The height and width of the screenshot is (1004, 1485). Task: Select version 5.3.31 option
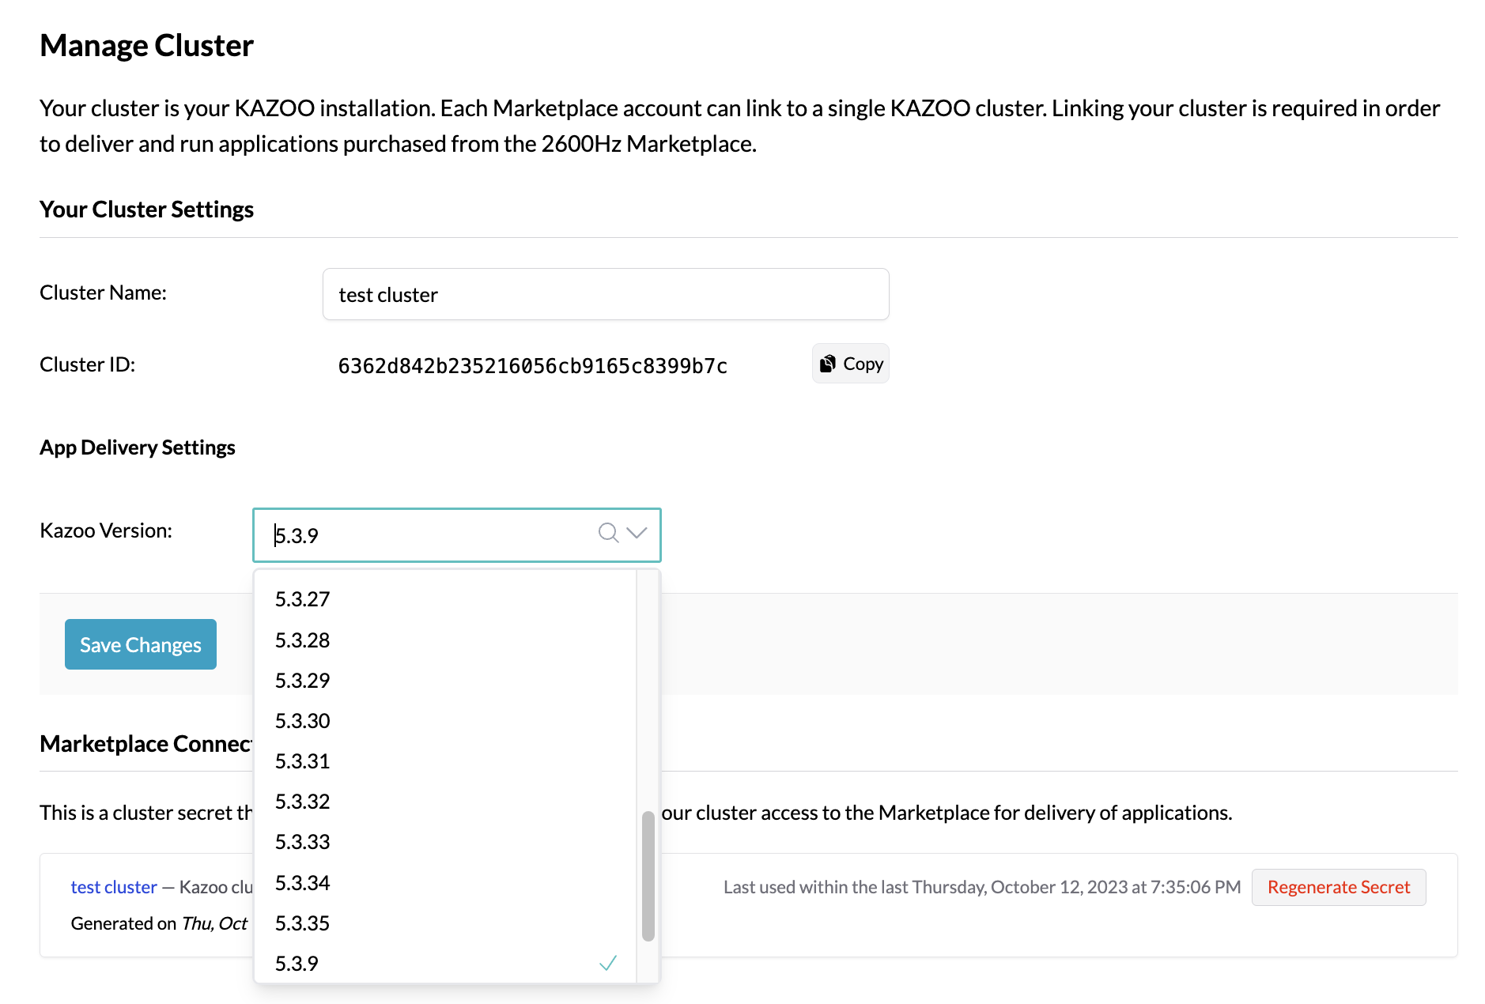(445, 761)
